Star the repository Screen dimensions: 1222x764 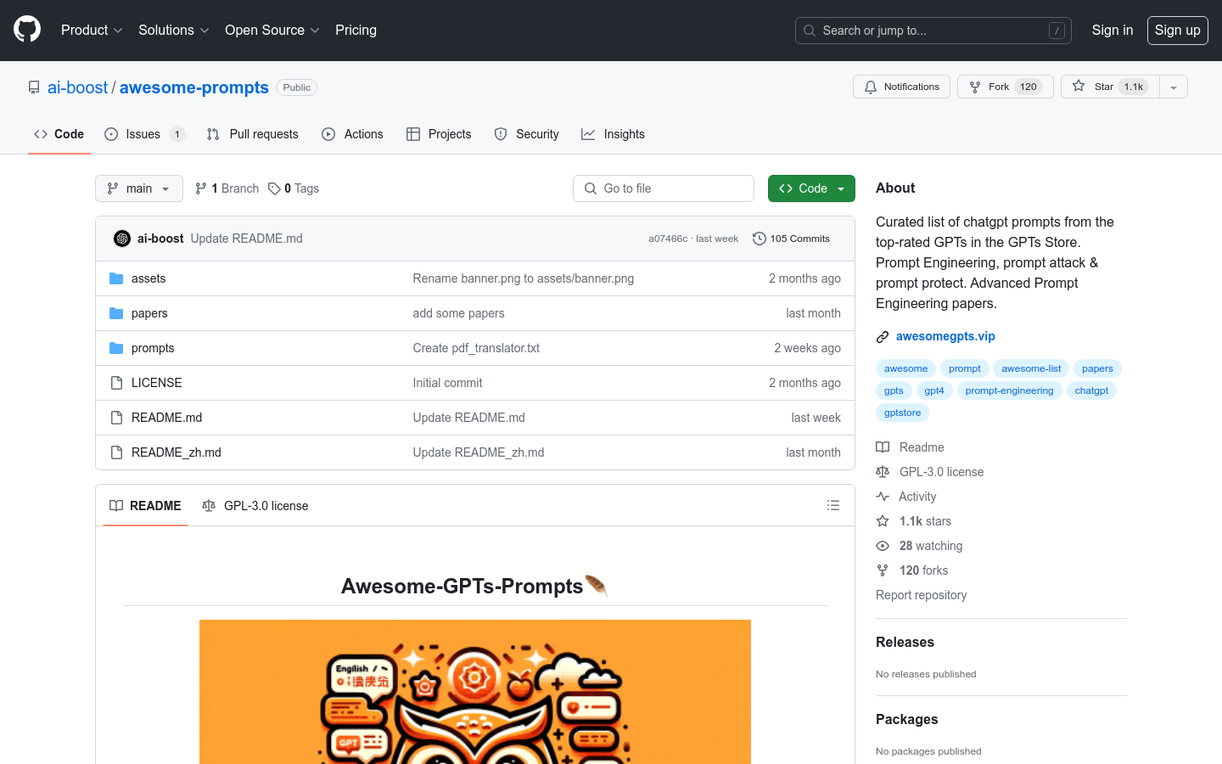point(1110,87)
